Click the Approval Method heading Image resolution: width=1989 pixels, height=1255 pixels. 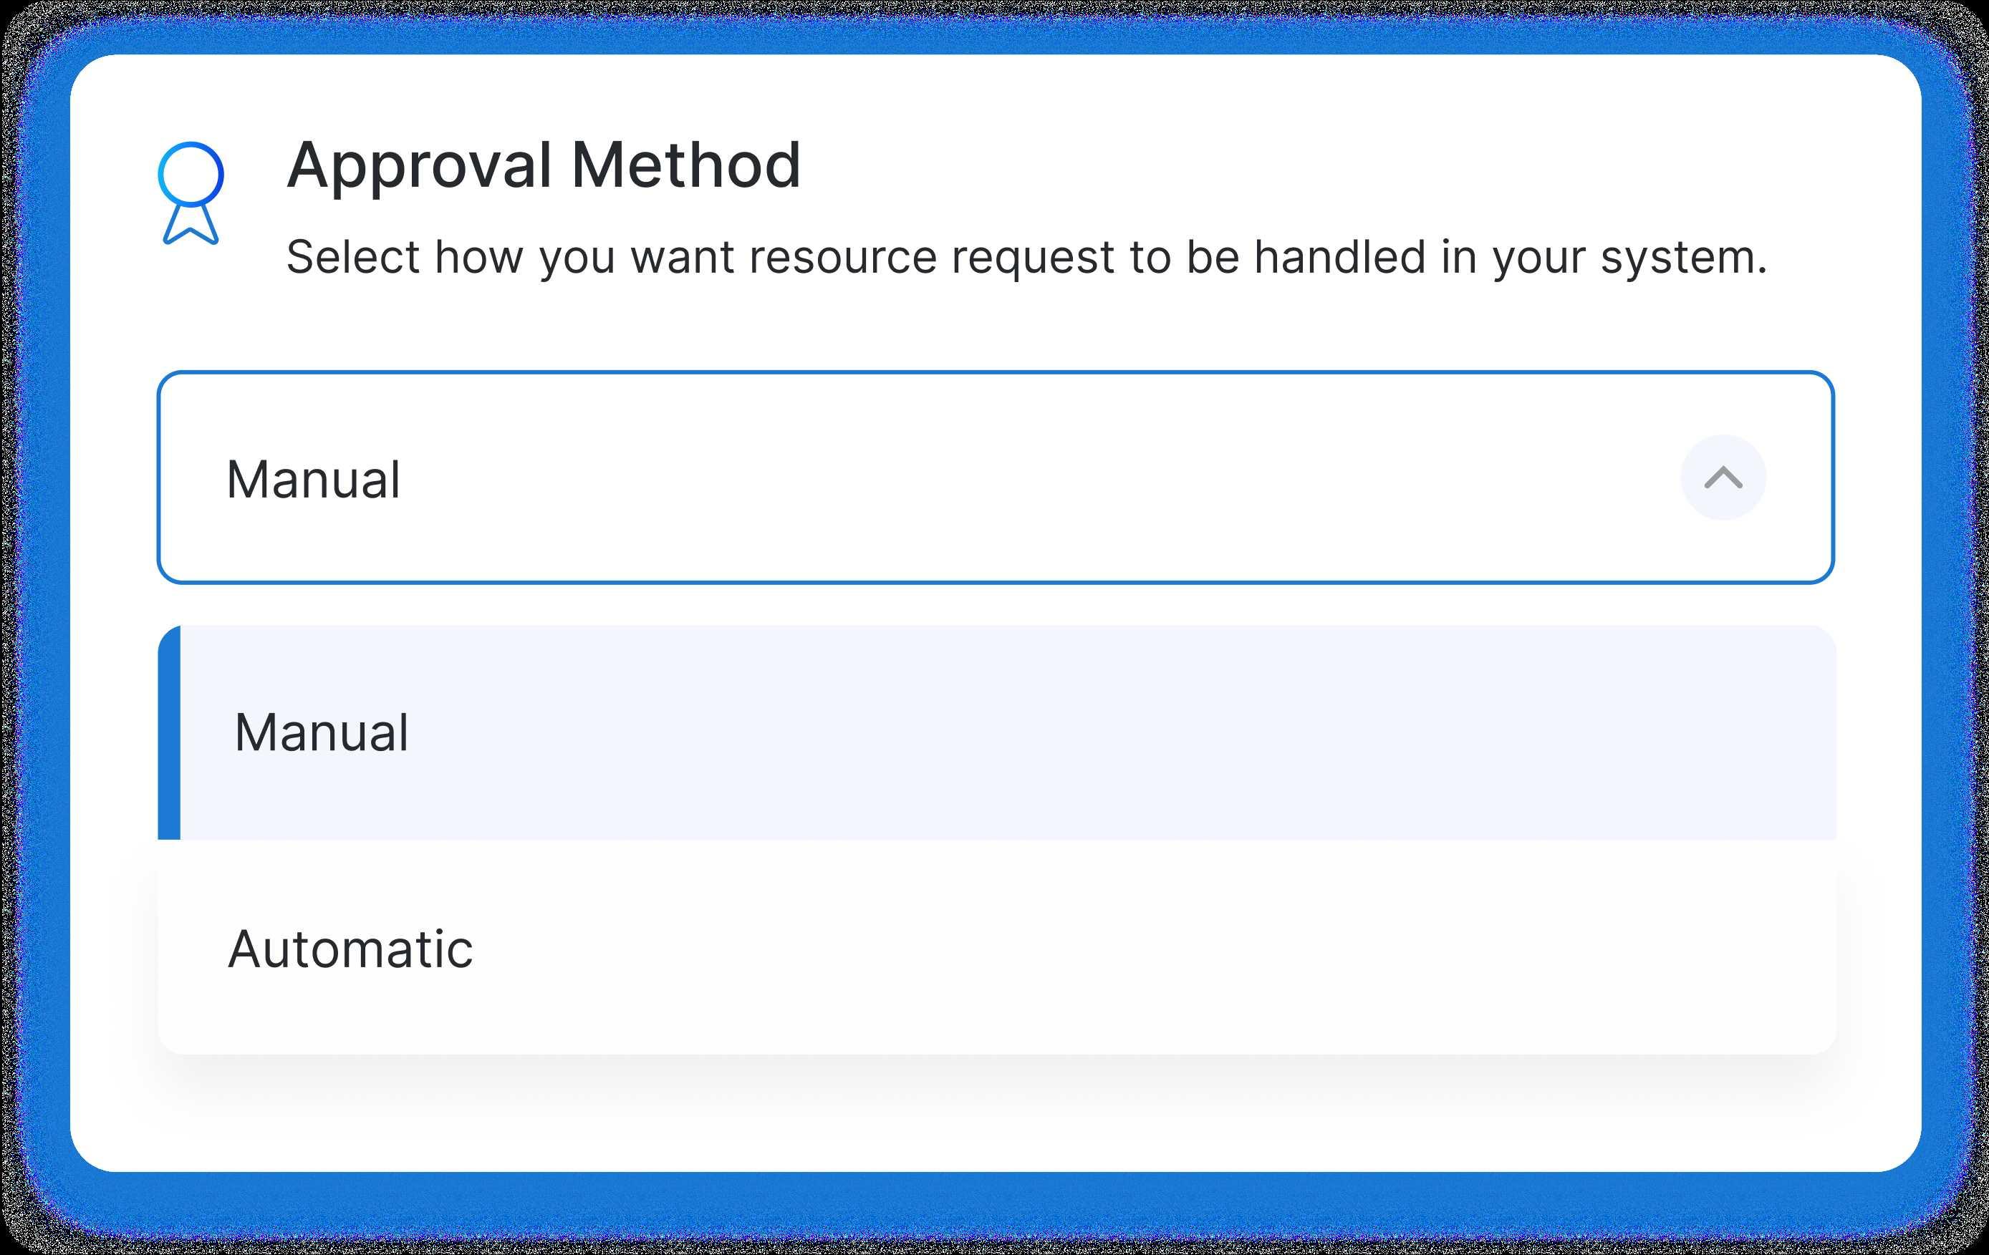(x=544, y=165)
